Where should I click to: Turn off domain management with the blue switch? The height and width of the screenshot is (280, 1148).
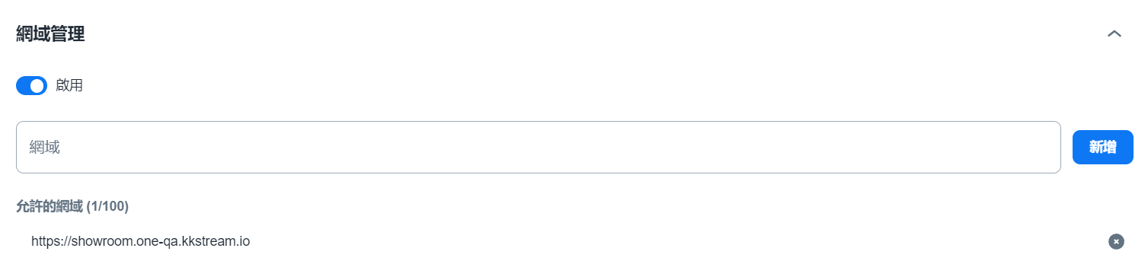coord(31,85)
